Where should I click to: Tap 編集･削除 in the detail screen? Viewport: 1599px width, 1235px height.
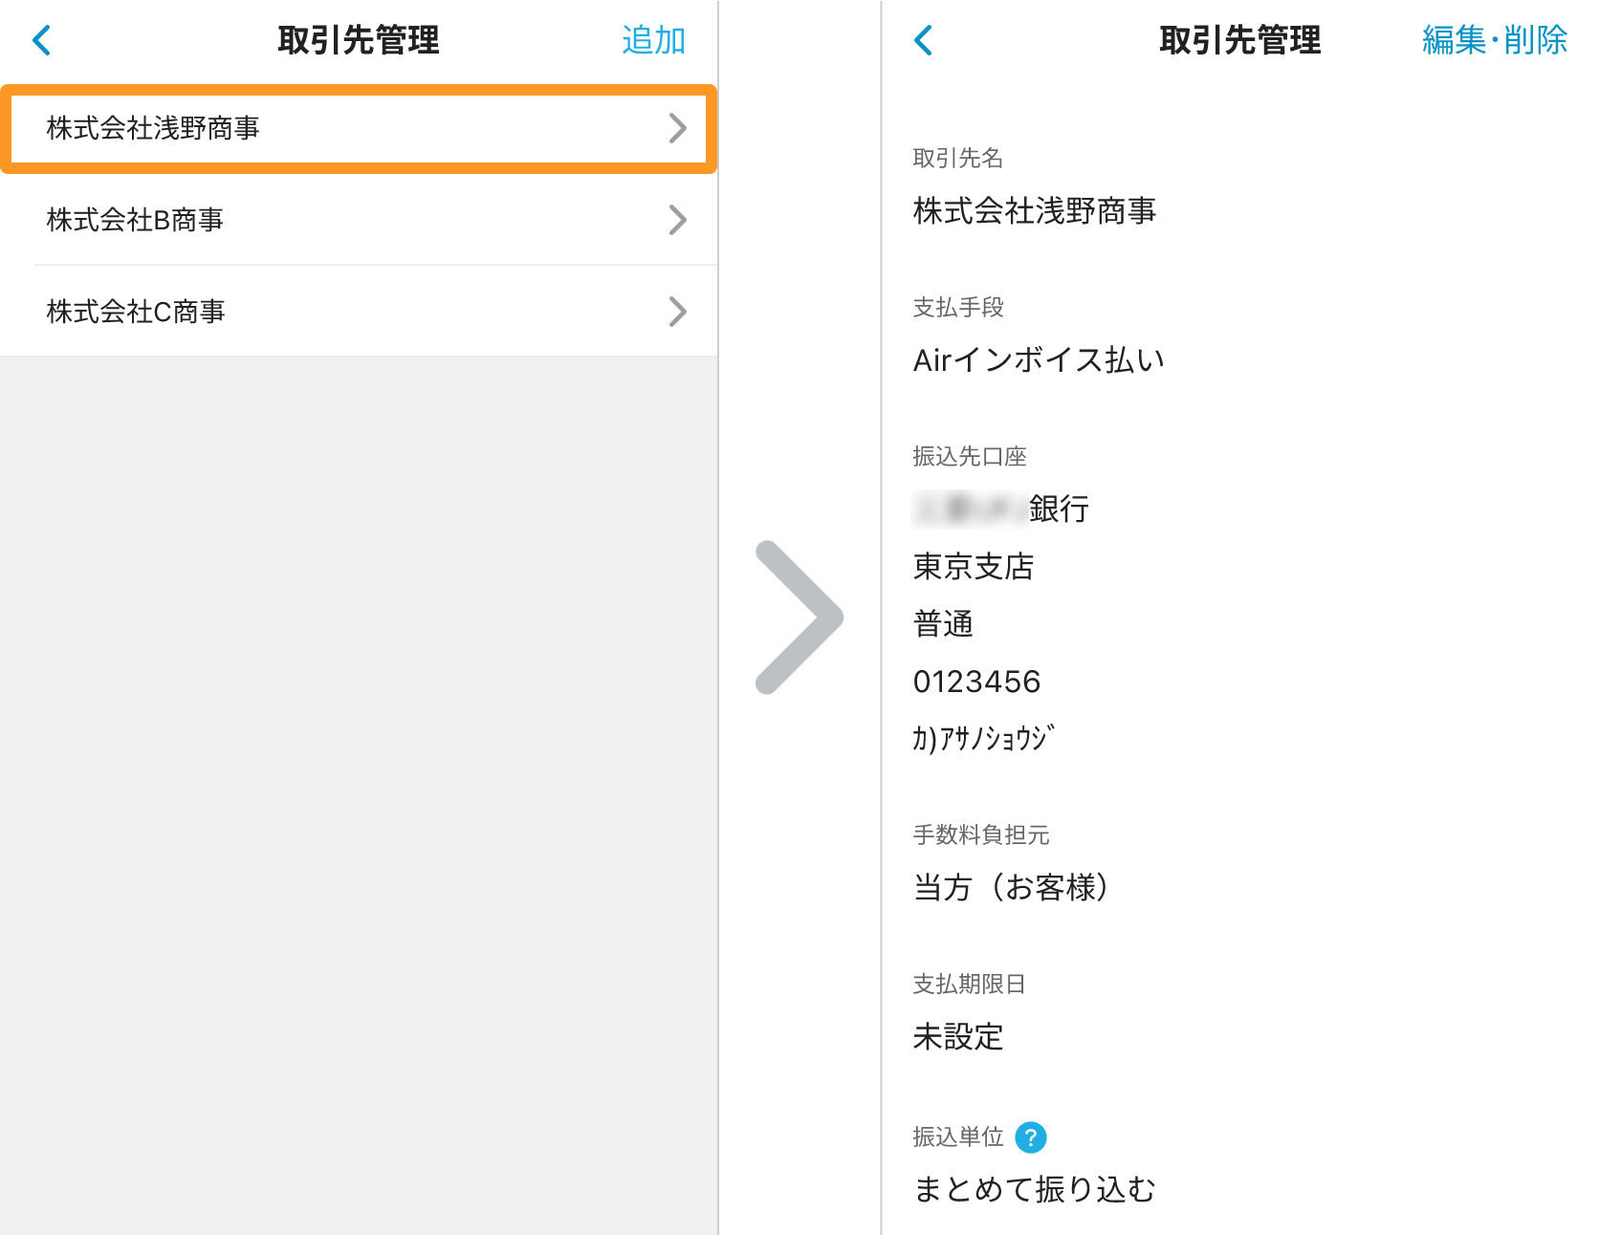[1495, 40]
